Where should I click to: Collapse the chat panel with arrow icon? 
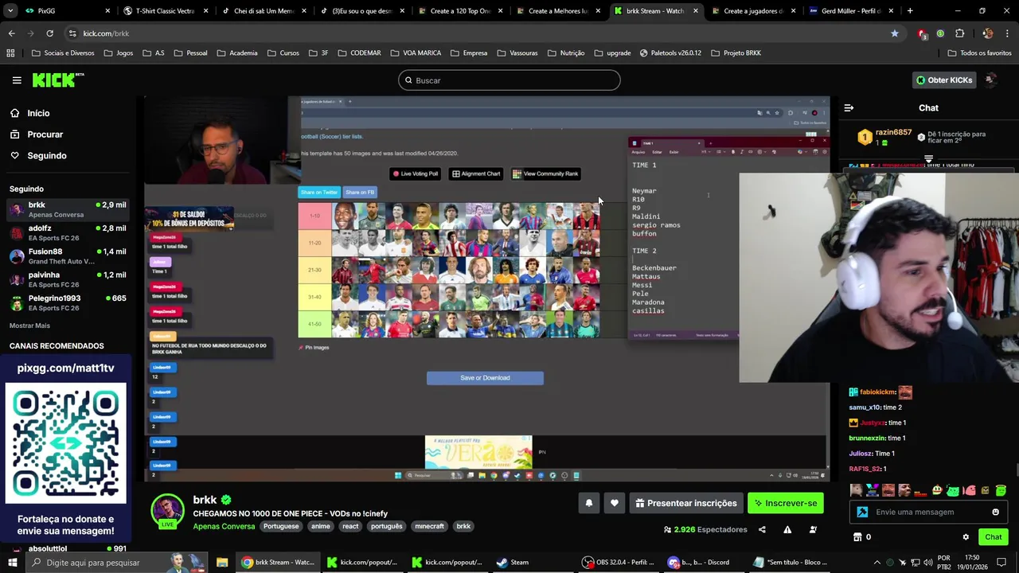(x=849, y=107)
